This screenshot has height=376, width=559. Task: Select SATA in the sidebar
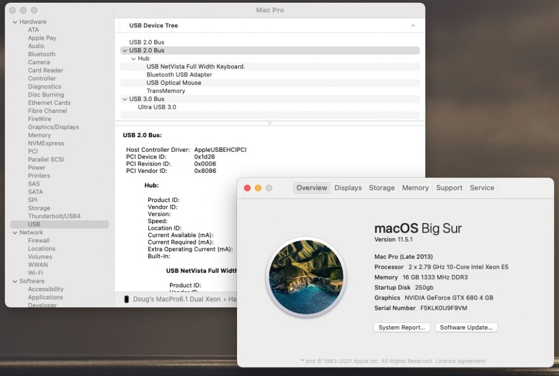coord(35,192)
